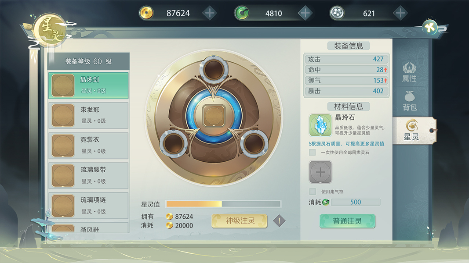Open the 属性 attributes tab
469x263 pixels.
tap(409, 71)
